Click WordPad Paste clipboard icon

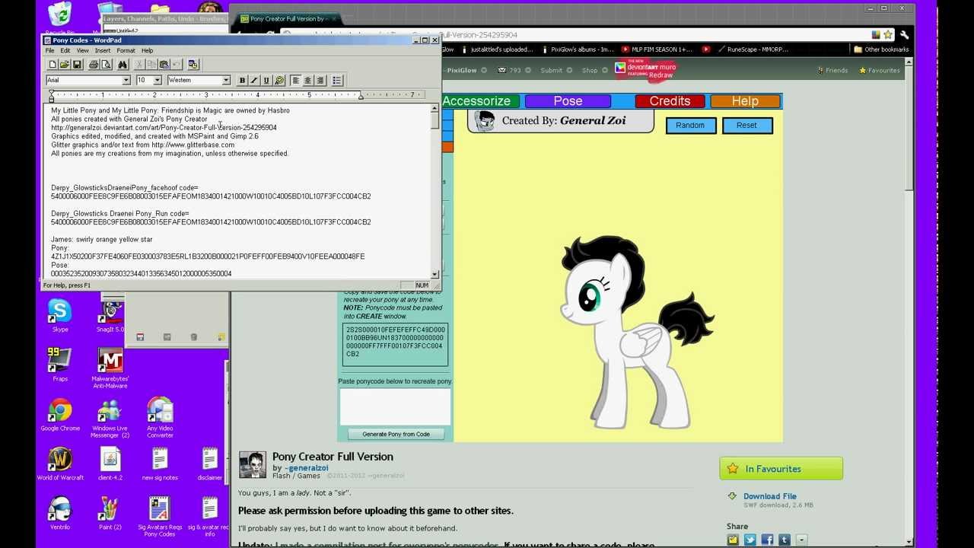click(164, 65)
